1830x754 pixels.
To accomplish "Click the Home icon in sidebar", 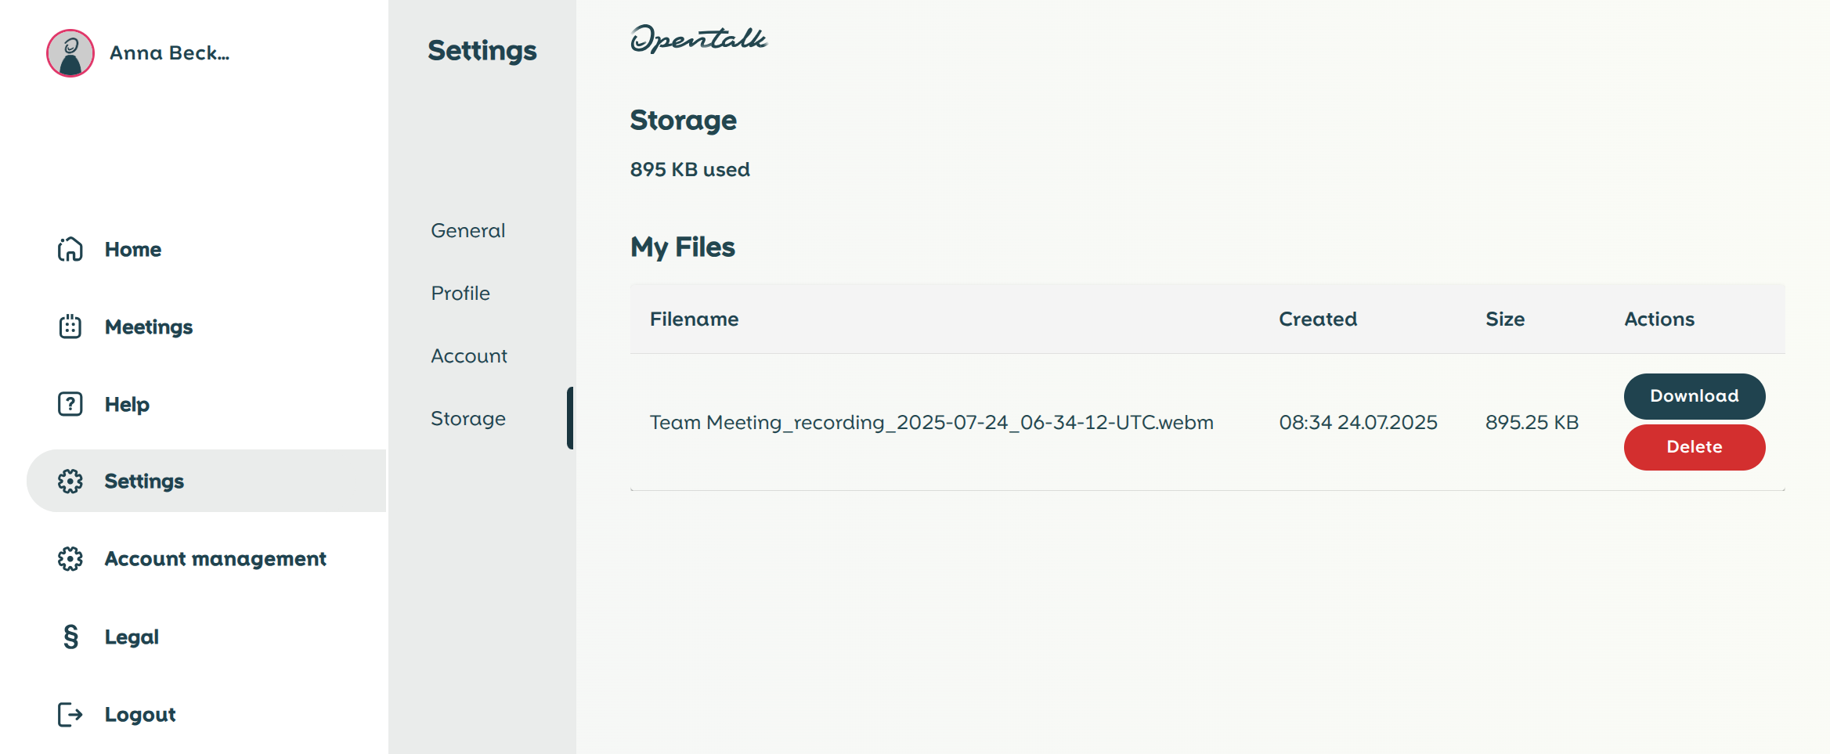I will (70, 249).
